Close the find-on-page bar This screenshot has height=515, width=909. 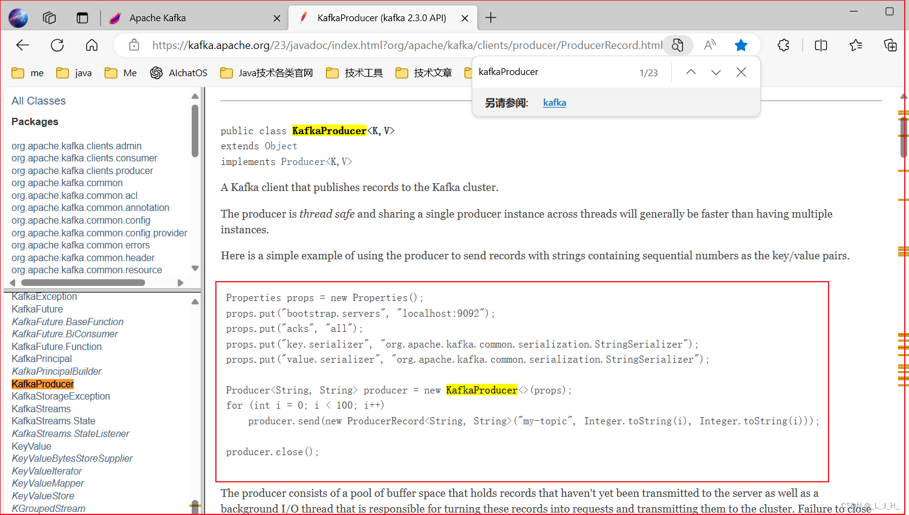(741, 72)
